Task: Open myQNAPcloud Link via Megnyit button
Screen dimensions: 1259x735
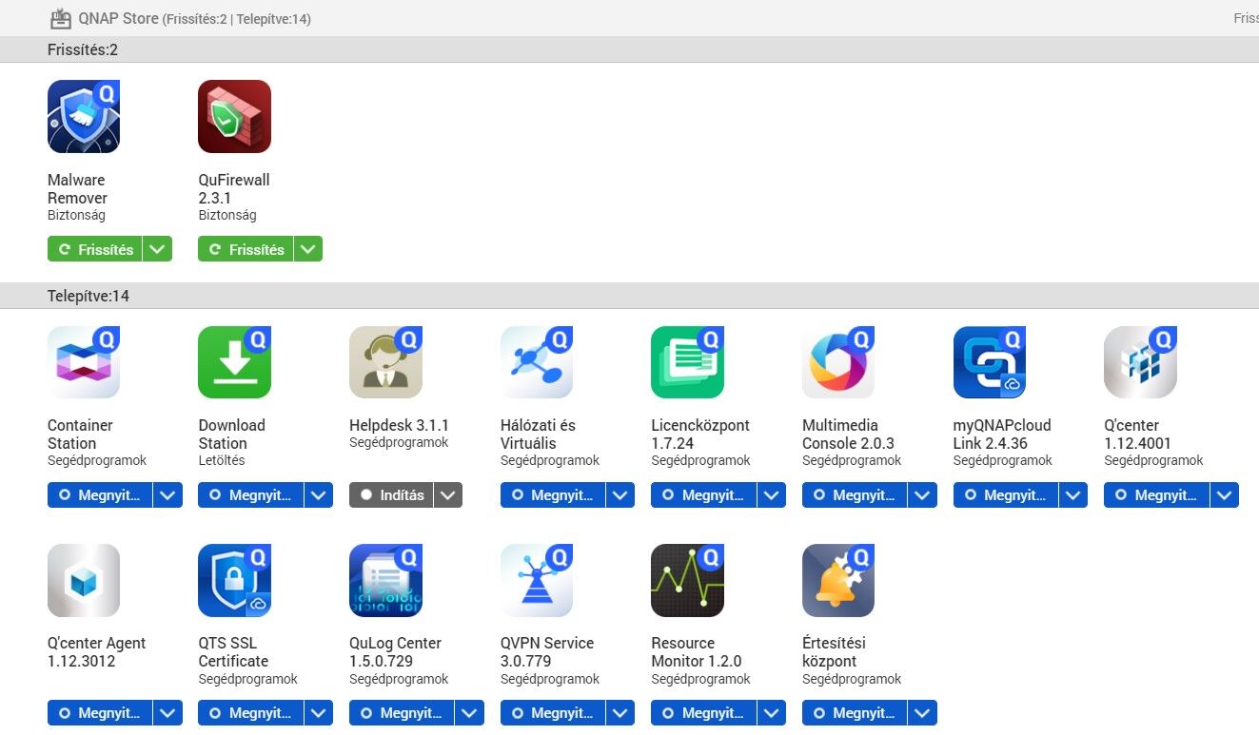Action: click(x=1006, y=495)
